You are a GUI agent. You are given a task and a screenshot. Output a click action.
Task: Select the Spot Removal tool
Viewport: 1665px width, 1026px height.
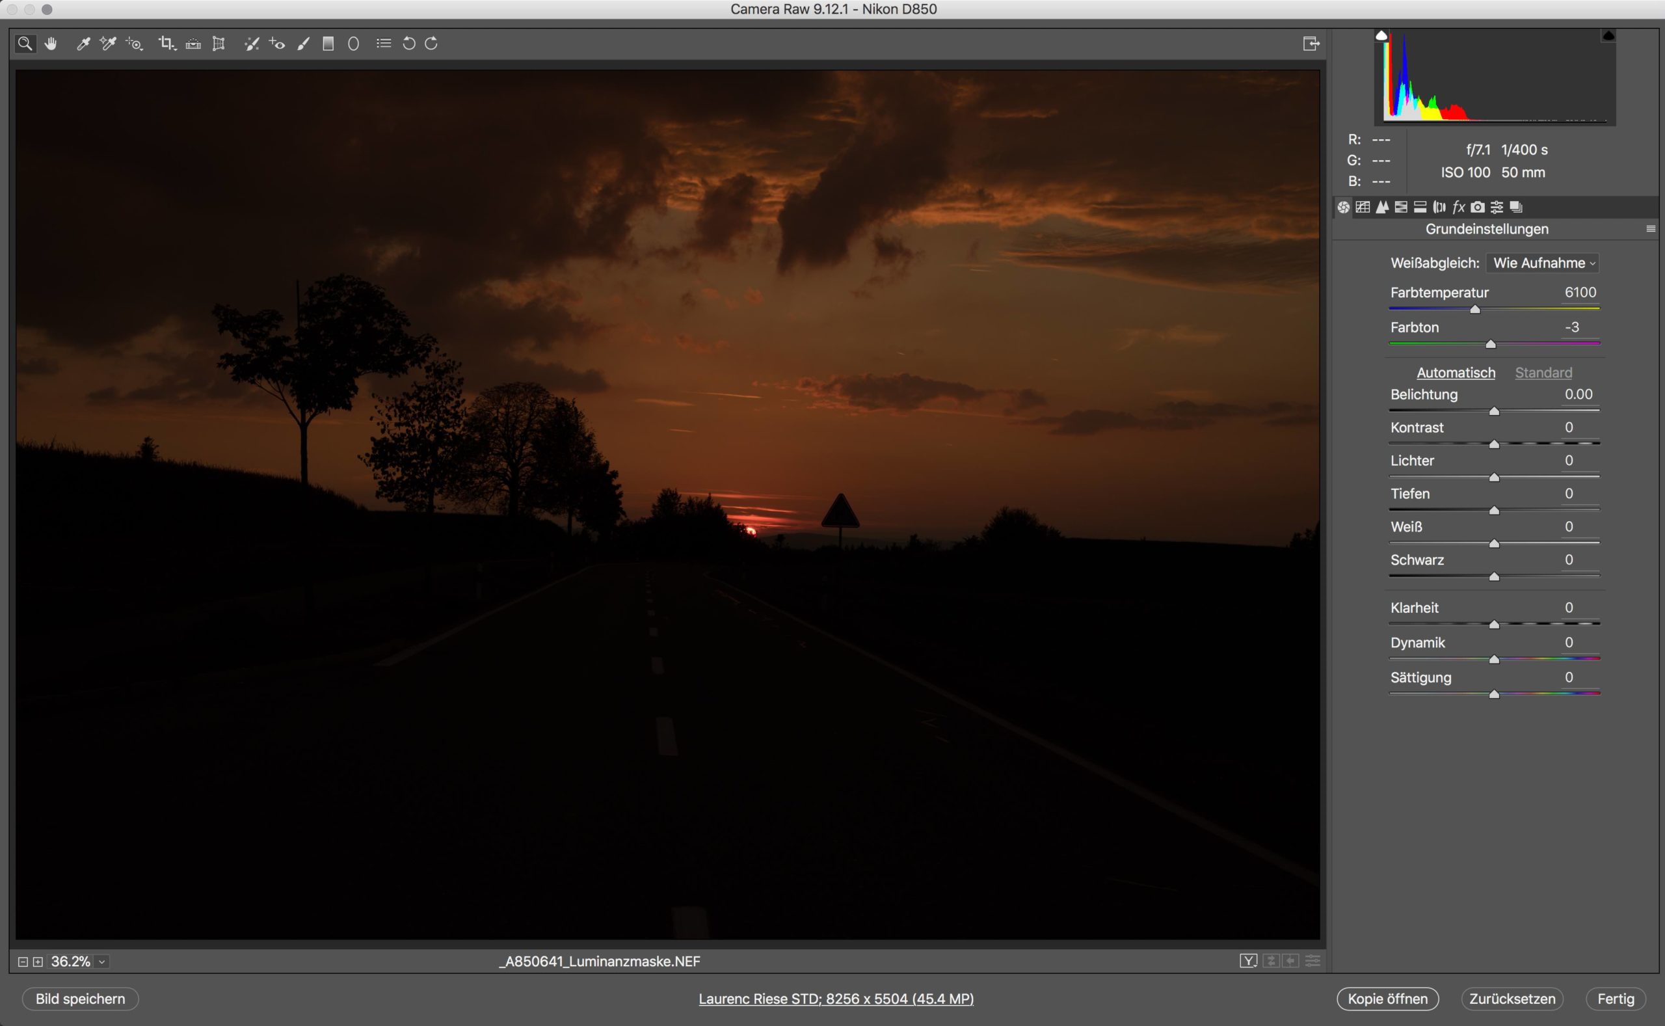252,44
